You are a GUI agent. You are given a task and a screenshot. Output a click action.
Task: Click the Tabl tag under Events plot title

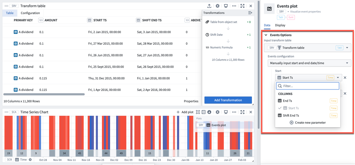tap(281, 17)
